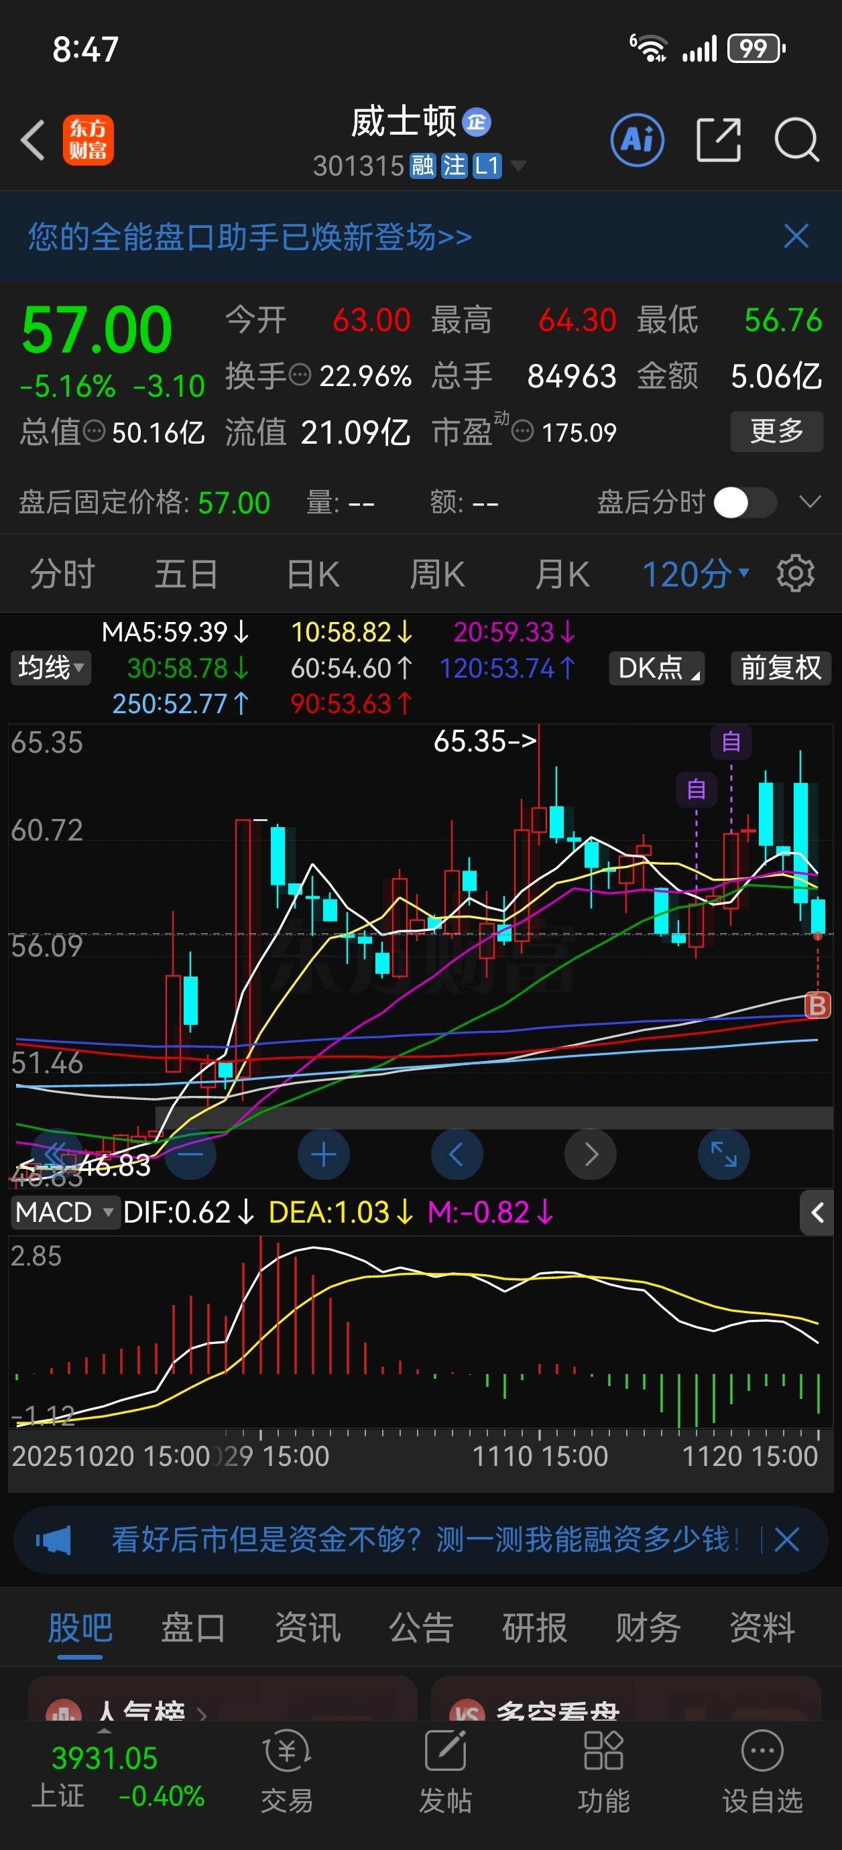Select the 公告 tab
This screenshot has width=842, height=1850.
(x=421, y=1627)
